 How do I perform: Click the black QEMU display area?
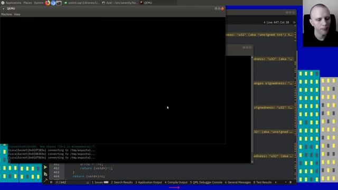pyautogui.click(x=112, y=80)
